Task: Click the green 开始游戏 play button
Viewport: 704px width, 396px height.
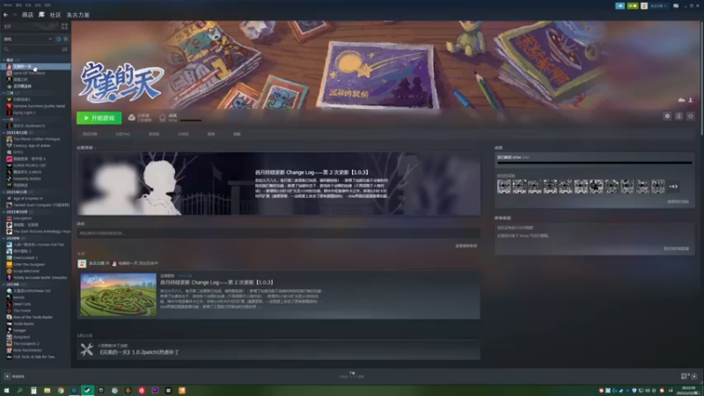Action: click(x=99, y=118)
